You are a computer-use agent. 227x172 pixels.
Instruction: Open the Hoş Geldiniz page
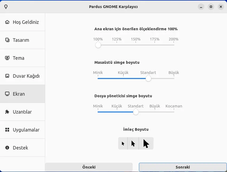tap(22, 22)
